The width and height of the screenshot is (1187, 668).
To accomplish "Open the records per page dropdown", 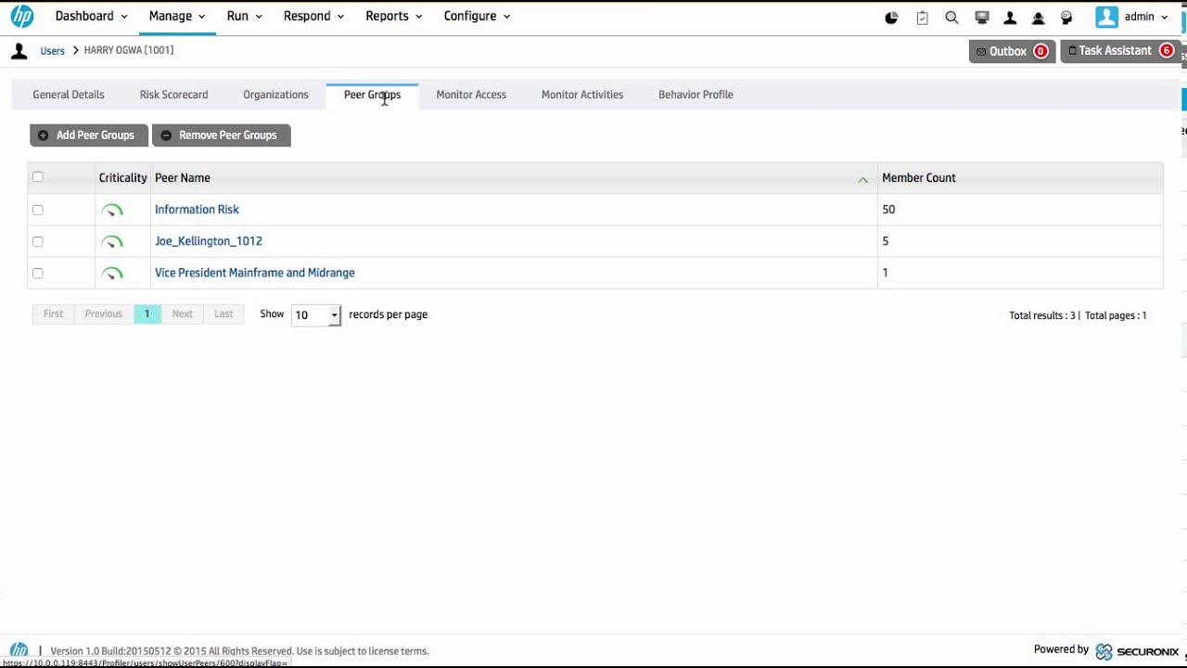I will (316, 315).
